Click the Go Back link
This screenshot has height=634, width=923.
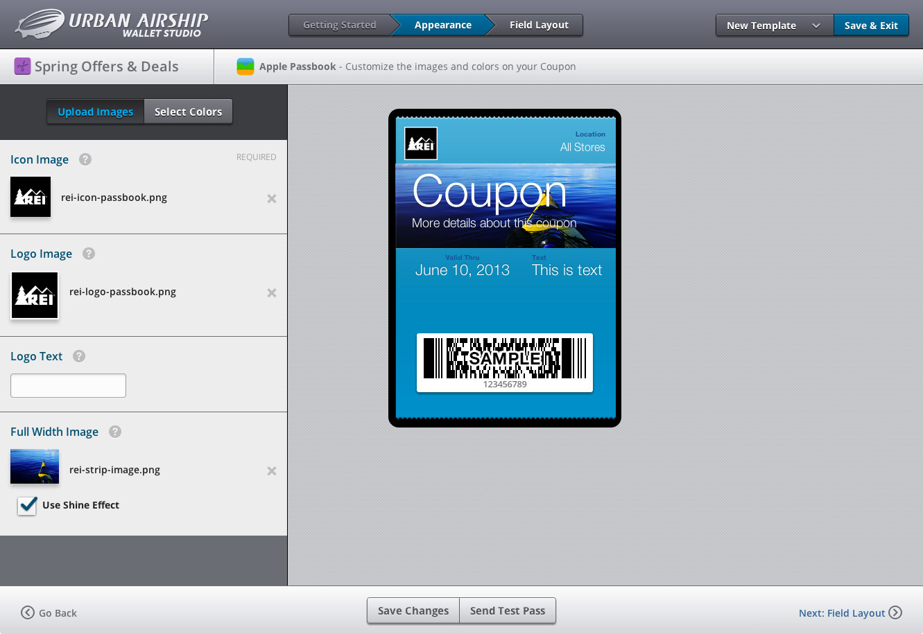point(49,613)
